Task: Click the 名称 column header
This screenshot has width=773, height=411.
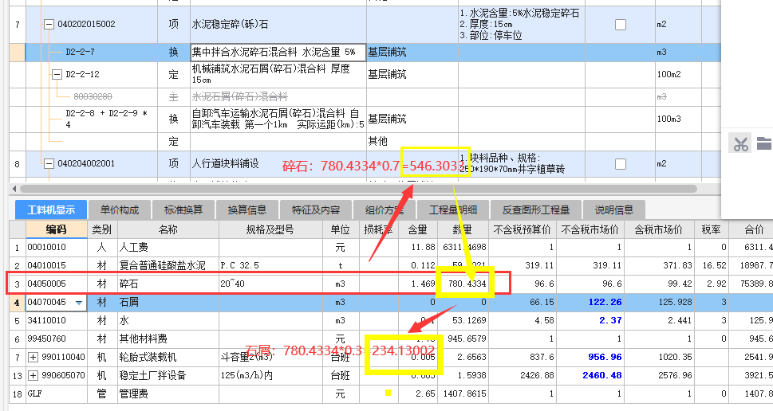Action: [x=168, y=229]
